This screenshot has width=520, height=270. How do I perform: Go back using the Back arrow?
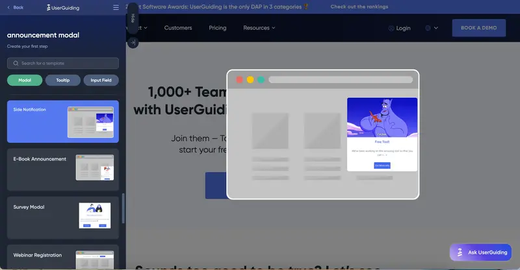pyautogui.click(x=15, y=7)
